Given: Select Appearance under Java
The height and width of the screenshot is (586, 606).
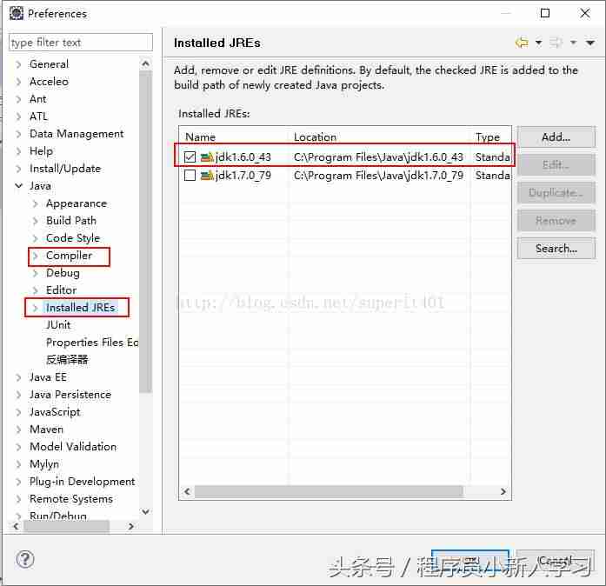Looking at the screenshot, I should [77, 203].
